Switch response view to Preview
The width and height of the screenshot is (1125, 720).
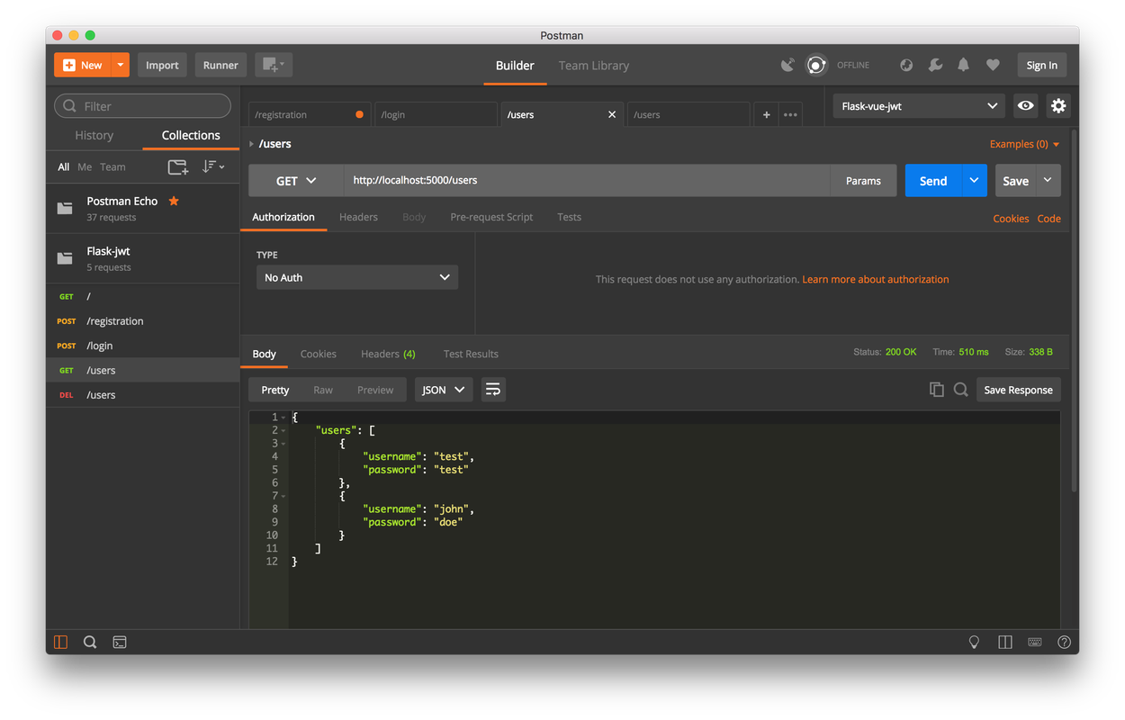click(375, 390)
